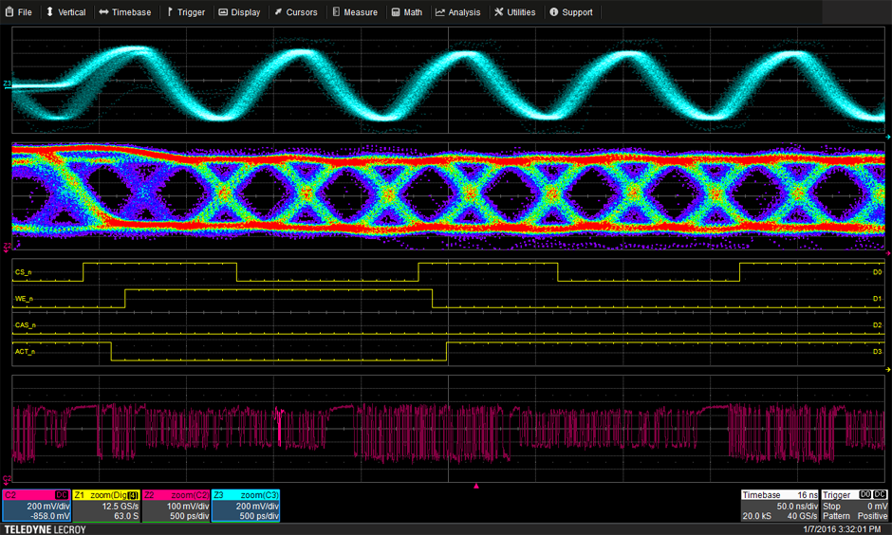
Task: Select the Z2 zoom(C2) descriptor box
Action: (176, 507)
